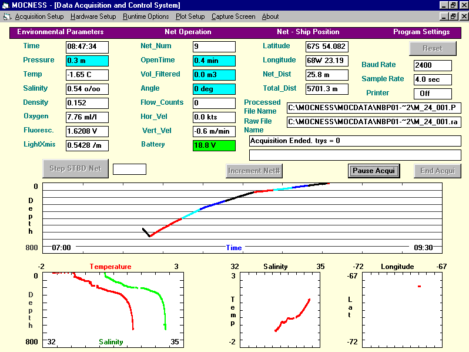Click the Vol_Filtered field 0.0 m3
Screen dimensions: 469x352
point(214,75)
